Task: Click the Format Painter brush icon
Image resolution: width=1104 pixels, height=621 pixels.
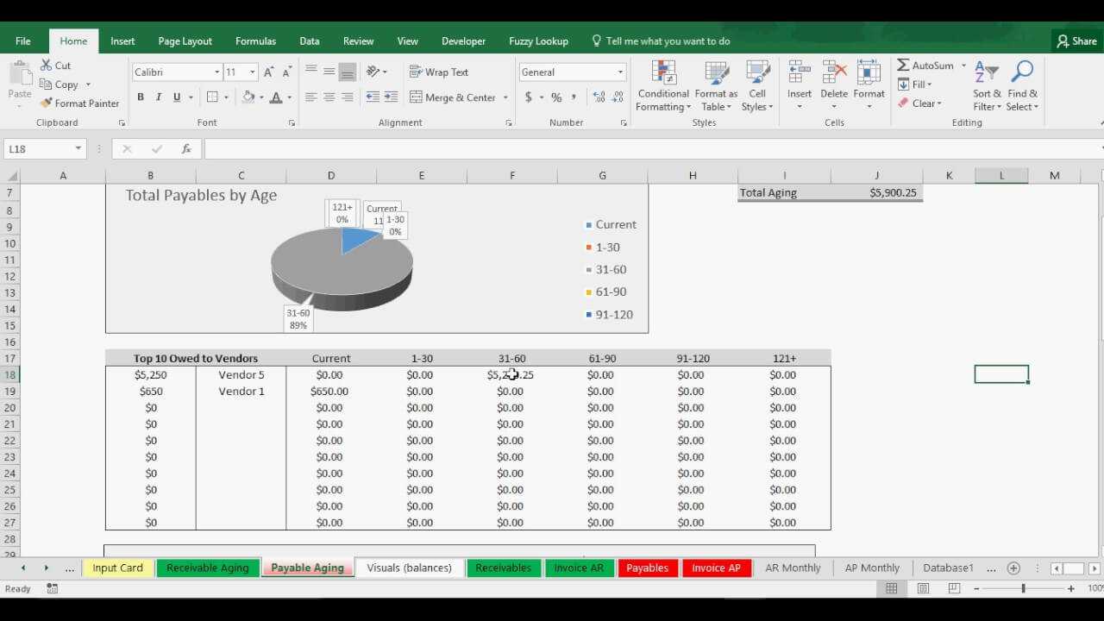Action: click(47, 103)
